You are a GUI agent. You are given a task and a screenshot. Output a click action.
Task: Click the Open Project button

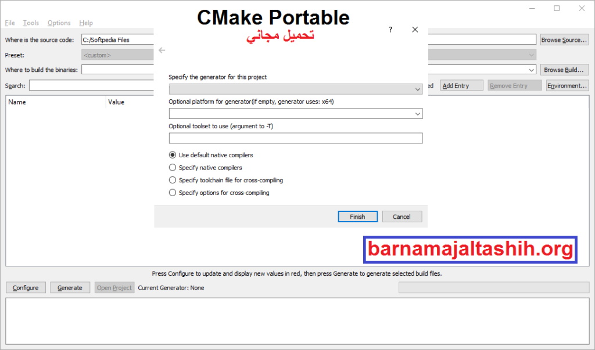[x=114, y=288]
